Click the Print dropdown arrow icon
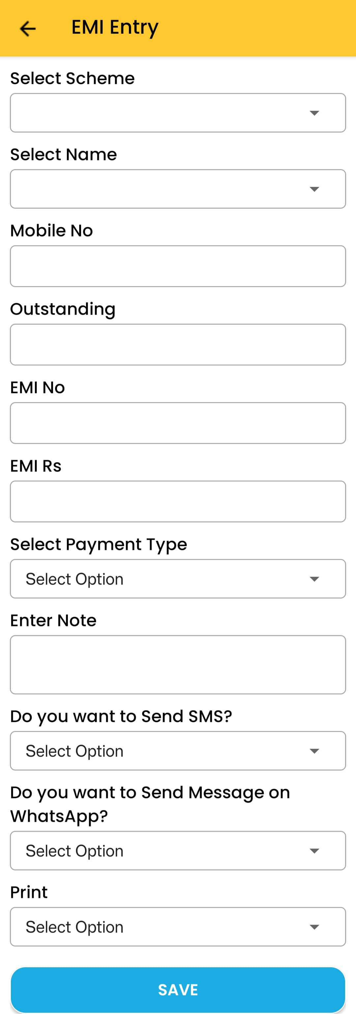 click(x=314, y=927)
